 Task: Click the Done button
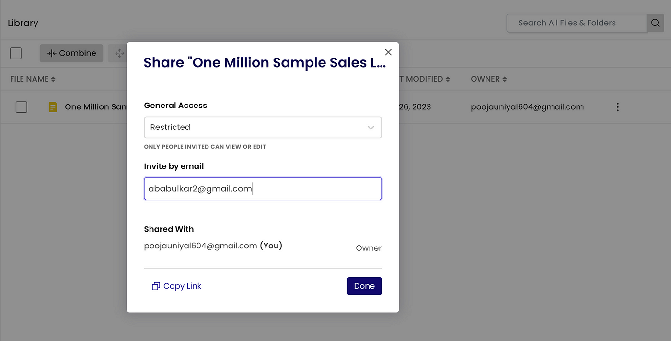[x=364, y=286]
